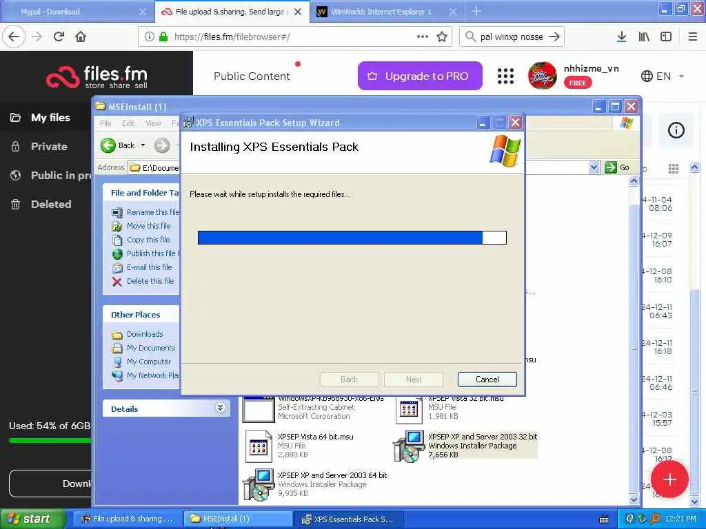Click Upgrade to PRO button
706x529 pixels.
pos(420,76)
